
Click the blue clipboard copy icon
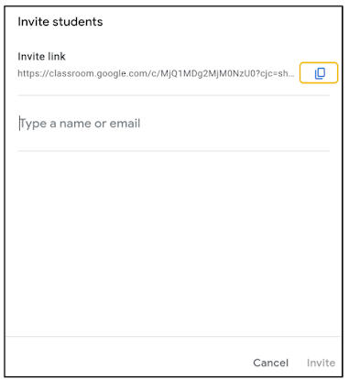(320, 73)
